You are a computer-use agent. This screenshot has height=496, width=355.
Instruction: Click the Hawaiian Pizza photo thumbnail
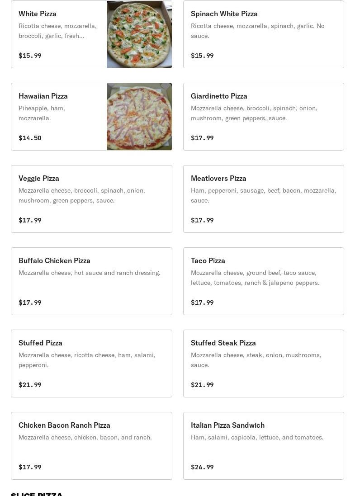pos(139,117)
